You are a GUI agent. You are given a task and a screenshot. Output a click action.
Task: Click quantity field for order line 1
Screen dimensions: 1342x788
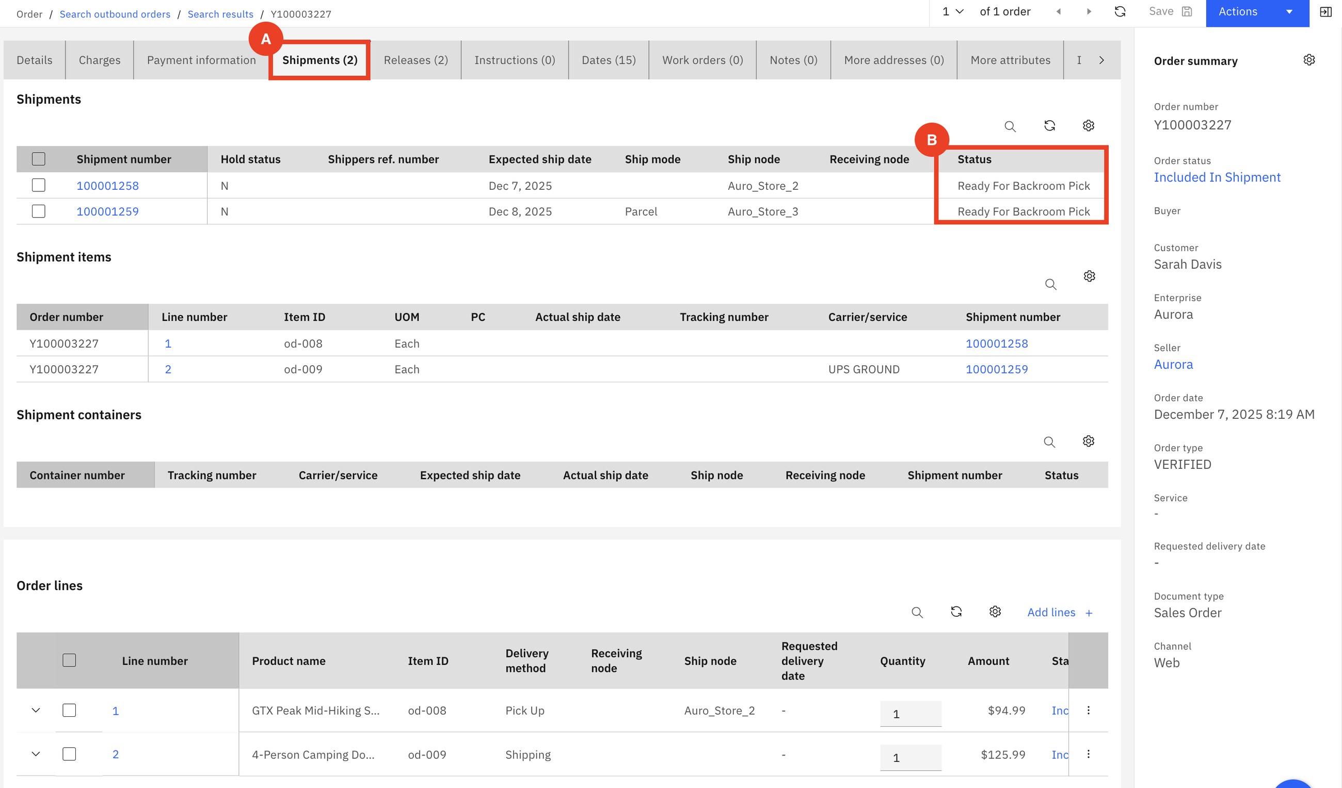coord(910,714)
